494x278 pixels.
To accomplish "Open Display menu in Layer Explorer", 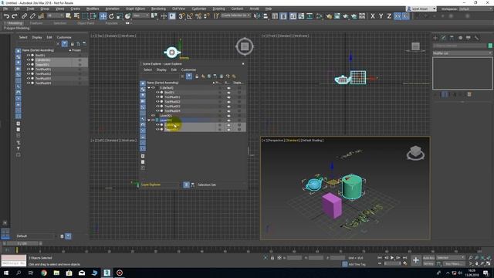I will [x=161, y=69].
